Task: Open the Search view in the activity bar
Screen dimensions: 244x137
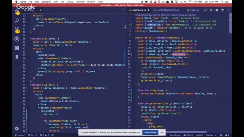Action: point(17,21)
